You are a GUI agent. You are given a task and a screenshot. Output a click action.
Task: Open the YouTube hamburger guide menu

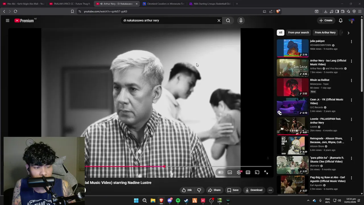pyautogui.click(x=8, y=20)
